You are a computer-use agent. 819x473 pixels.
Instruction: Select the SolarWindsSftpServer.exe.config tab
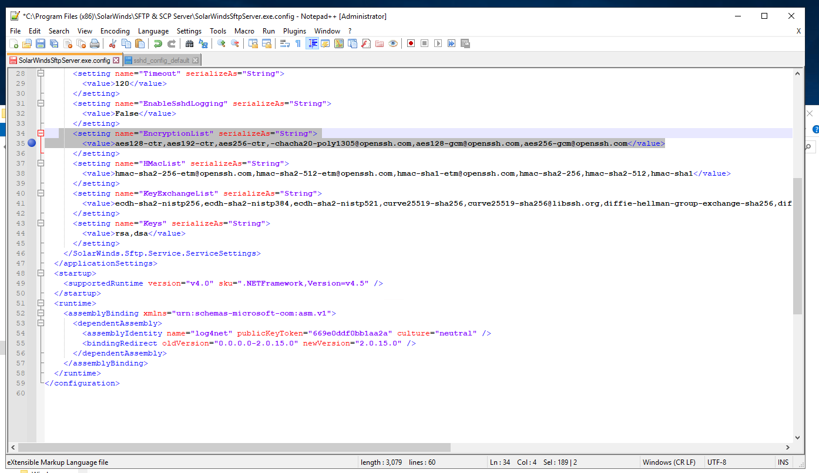click(x=64, y=61)
